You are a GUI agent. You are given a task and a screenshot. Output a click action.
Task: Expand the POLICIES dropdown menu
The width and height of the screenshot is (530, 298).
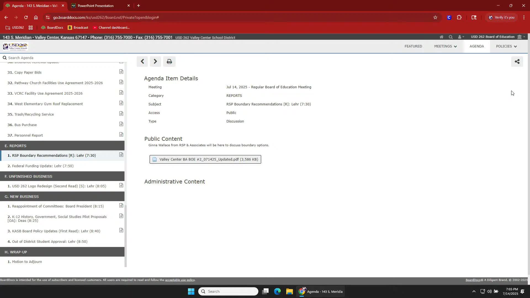coord(506,46)
